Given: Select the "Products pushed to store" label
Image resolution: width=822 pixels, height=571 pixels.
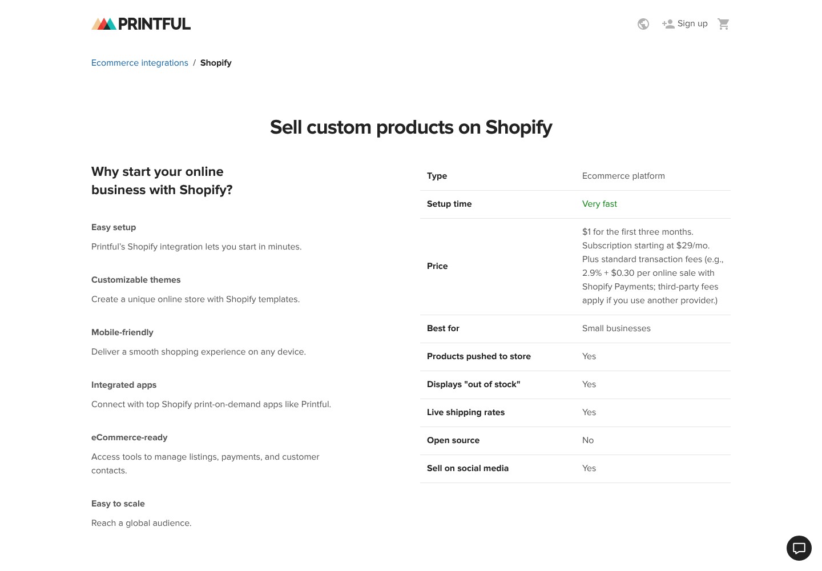Looking at the screenshot, I should coord(479,356).
